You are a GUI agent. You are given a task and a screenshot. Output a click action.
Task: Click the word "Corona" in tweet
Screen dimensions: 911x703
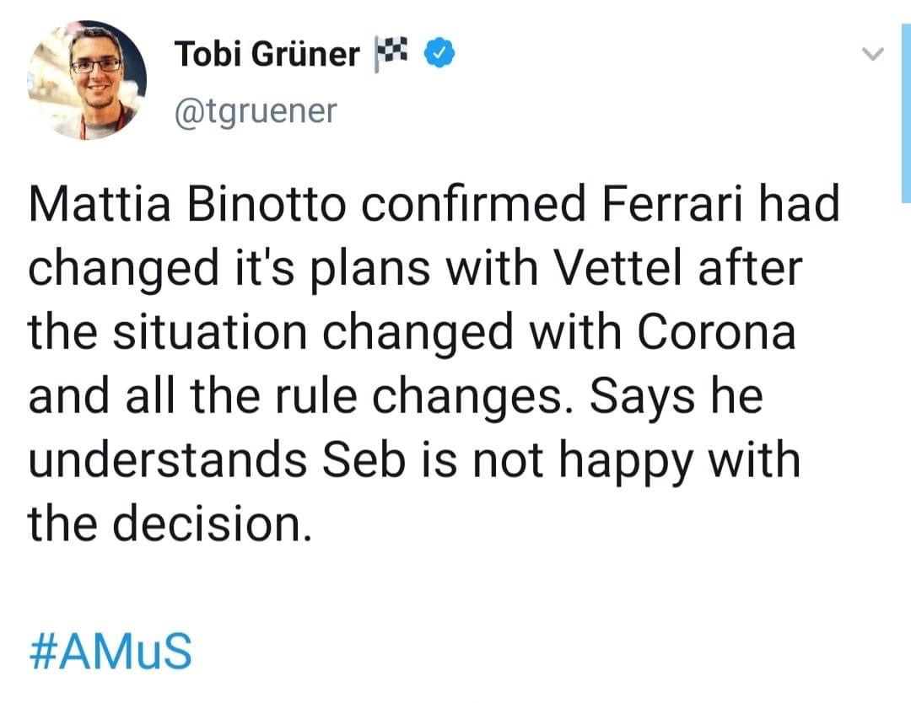tap(716, 331)
